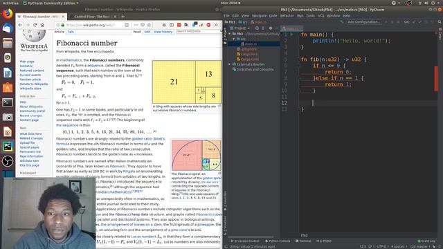Collapse the fib3 project root node
Image resolution: width=443 pixels, height=249 pixels.
click(x=230, y=34)
